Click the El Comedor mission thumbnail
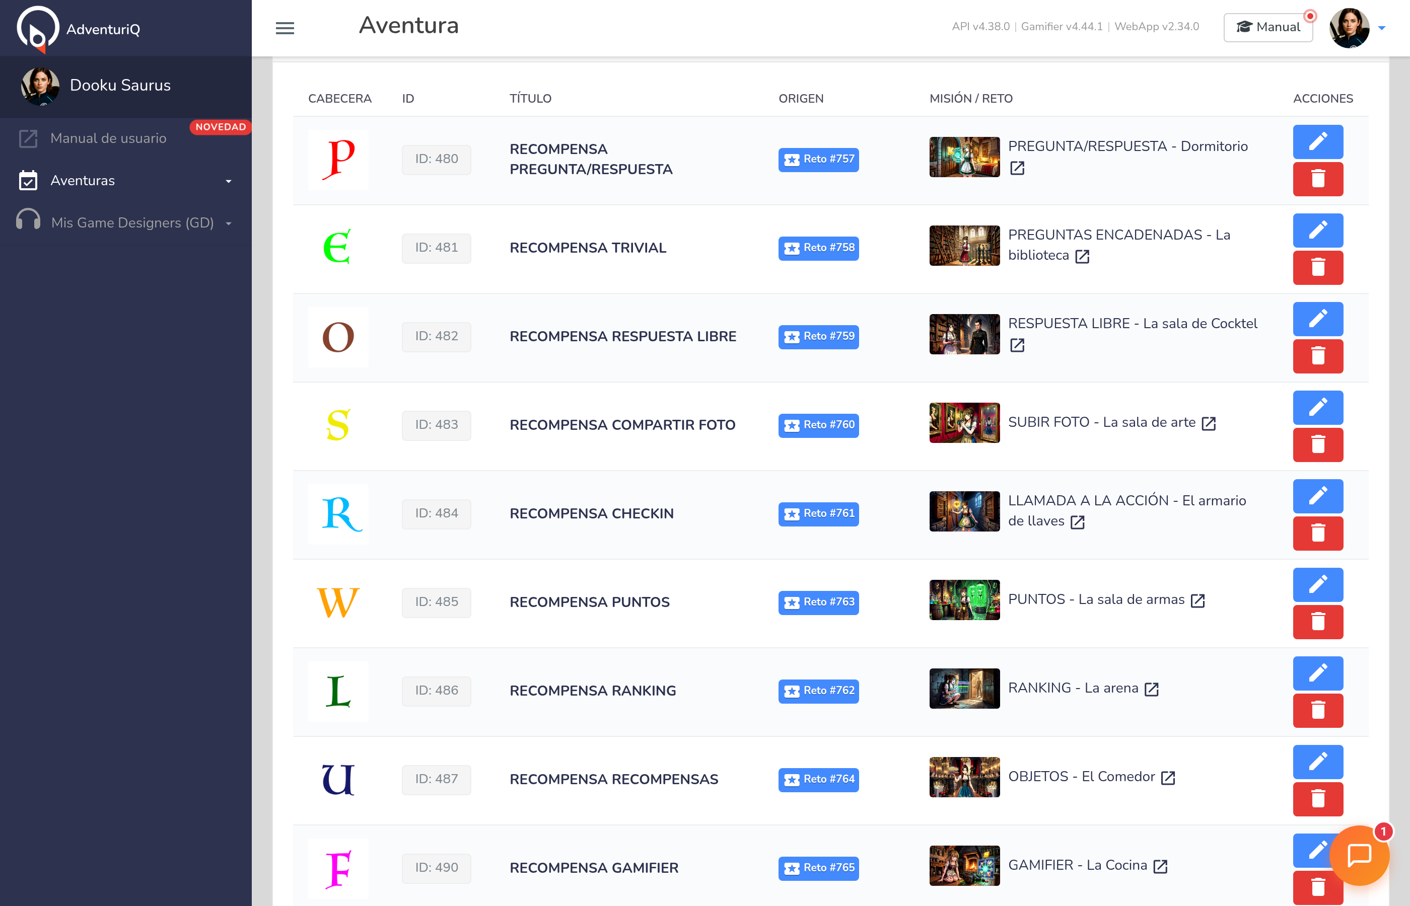This screenshot has height=906, width=1410. pos(964,777)
